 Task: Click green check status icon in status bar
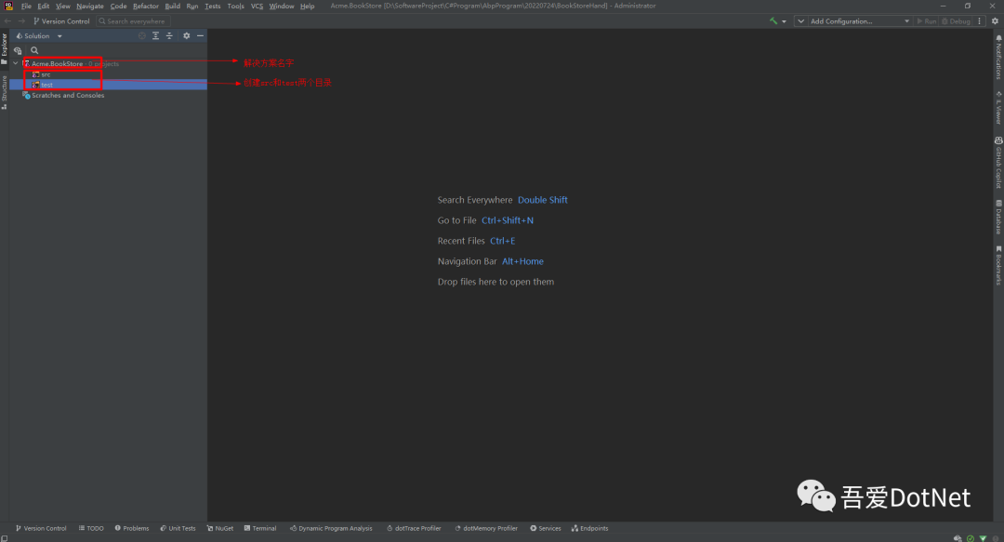tap(971, 538)
